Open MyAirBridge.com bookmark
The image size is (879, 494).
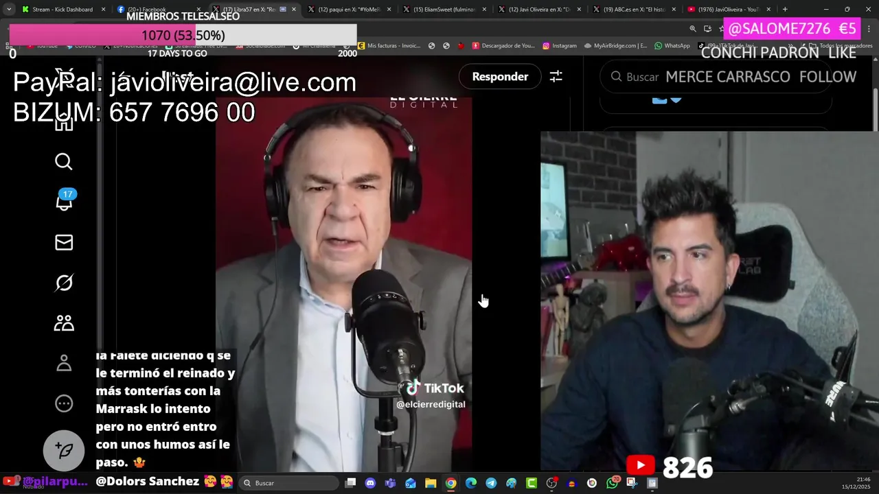(616, 46)
